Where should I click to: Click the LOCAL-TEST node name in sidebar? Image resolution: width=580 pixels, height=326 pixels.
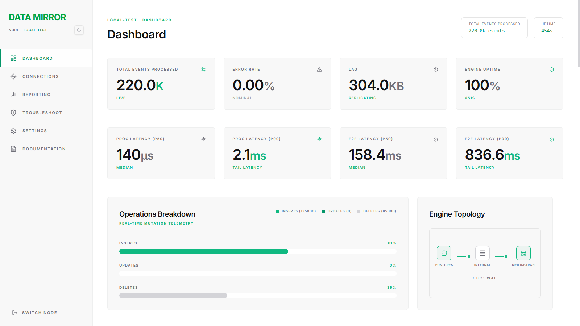point(35,30)
